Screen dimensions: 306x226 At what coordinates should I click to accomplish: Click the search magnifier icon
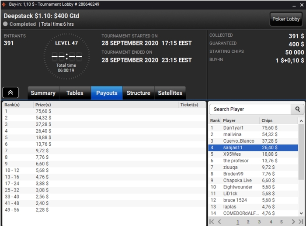tap(297, 110)
